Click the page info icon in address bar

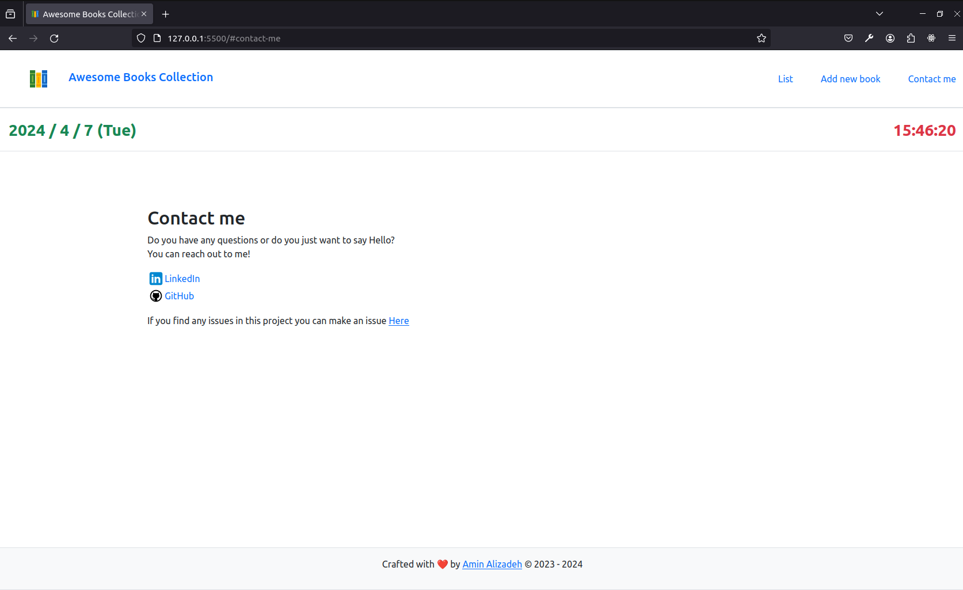click(x=157, y=39)
